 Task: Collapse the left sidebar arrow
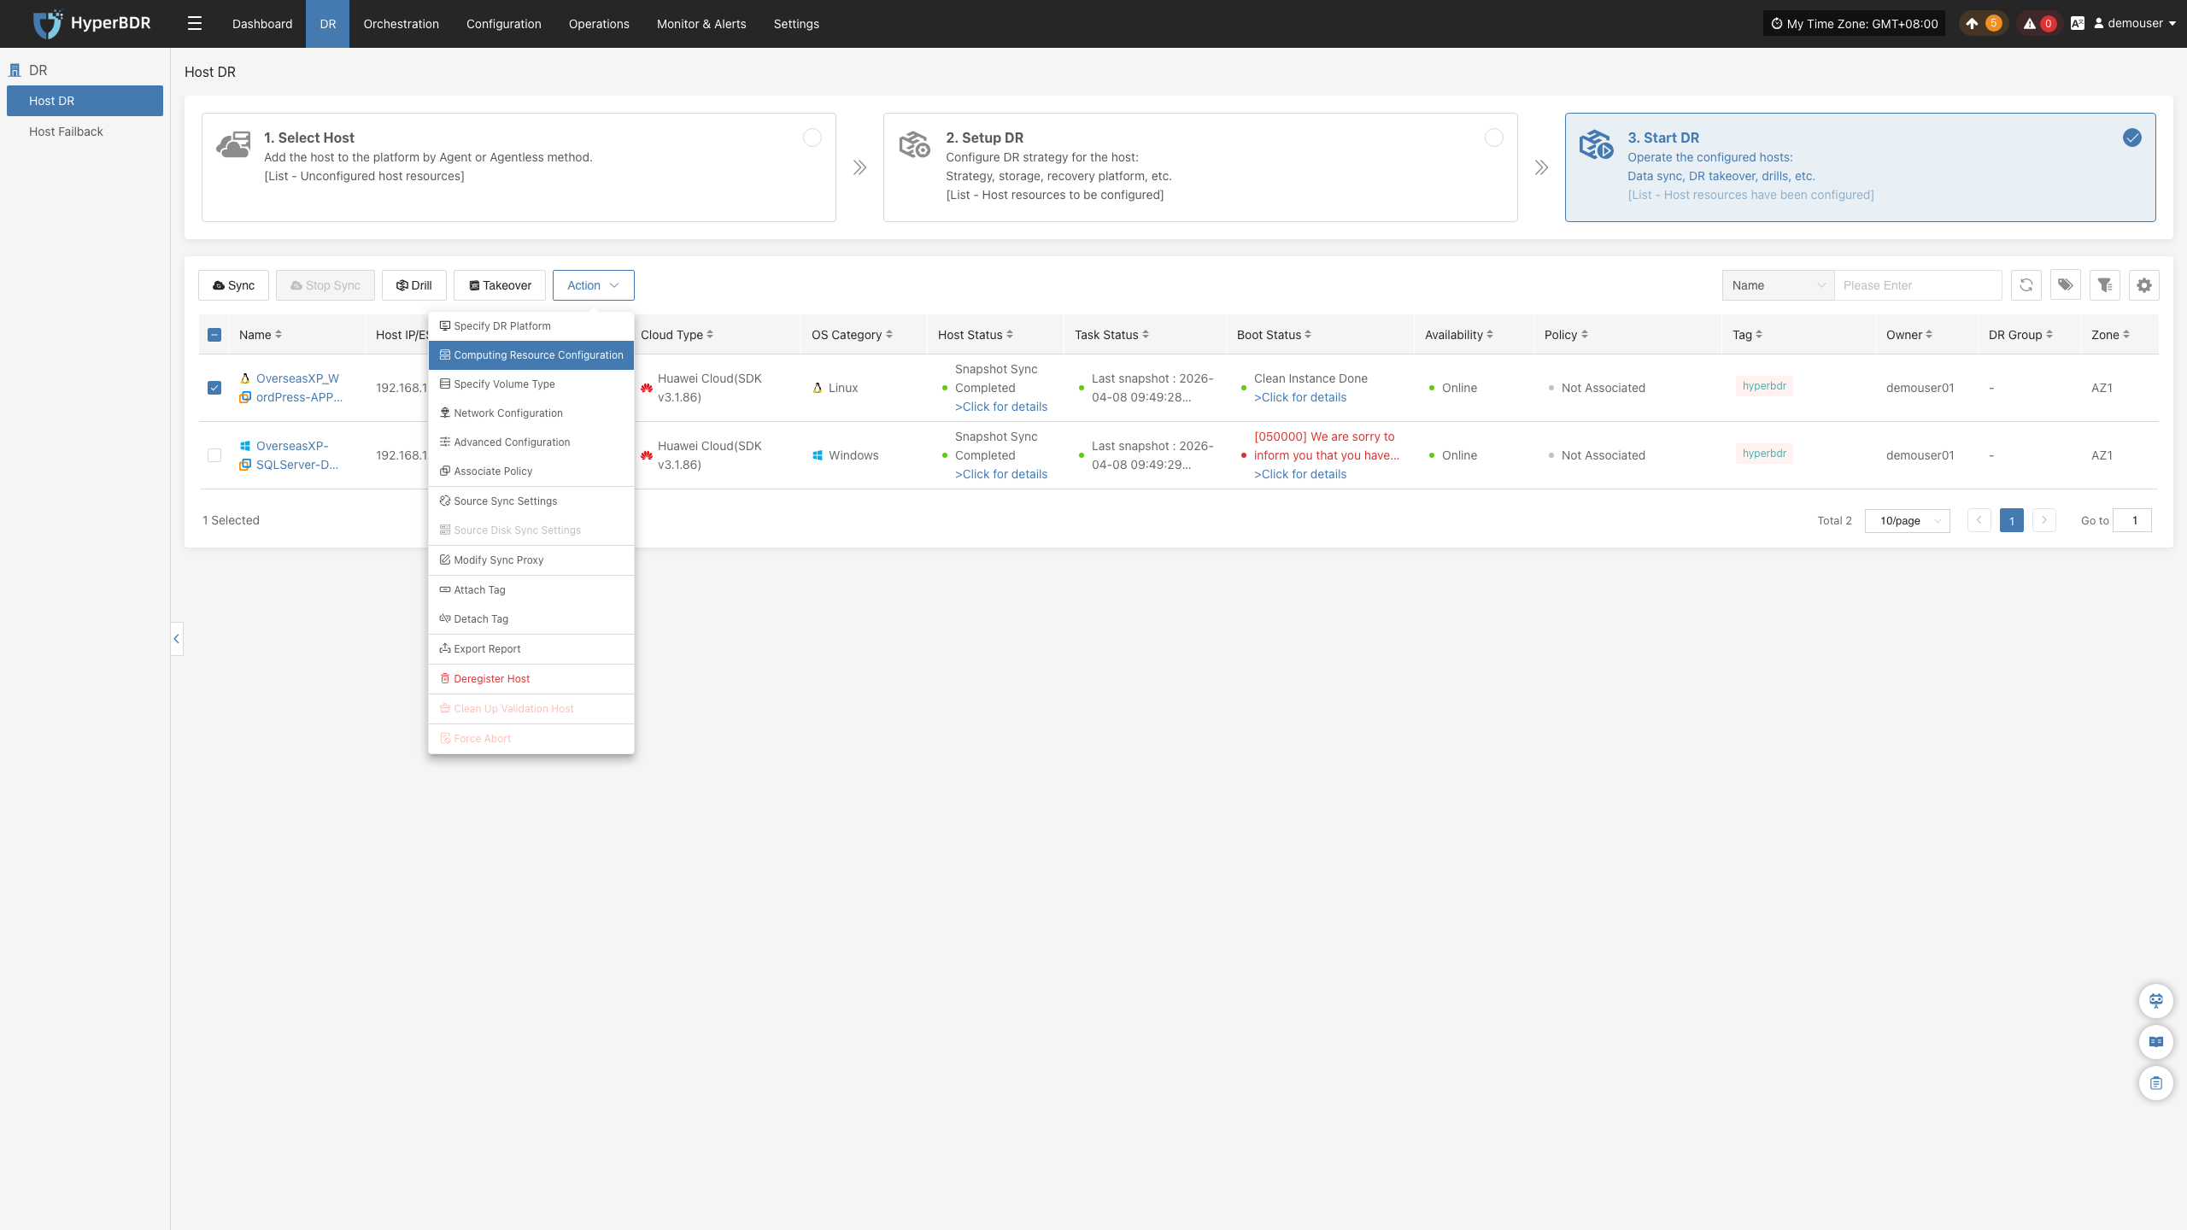click(x=177, y=639)
